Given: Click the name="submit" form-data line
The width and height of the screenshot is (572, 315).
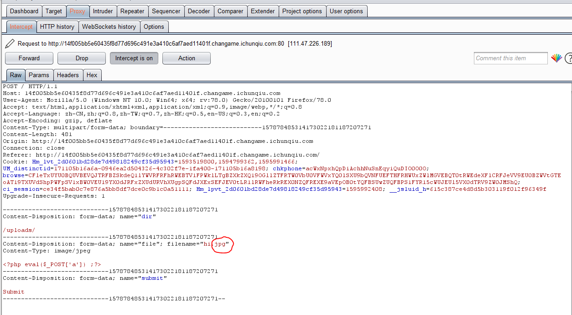Looking at the screenshot, I should point(85,278).
